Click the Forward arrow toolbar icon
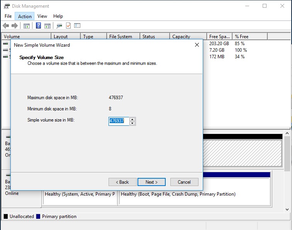292x230 pixels. (x=15, y=26)
